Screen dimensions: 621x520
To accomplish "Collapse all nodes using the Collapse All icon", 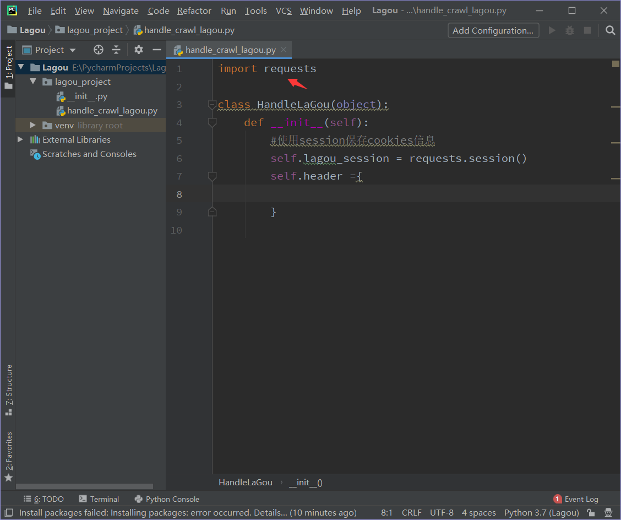I will [117, 50].
